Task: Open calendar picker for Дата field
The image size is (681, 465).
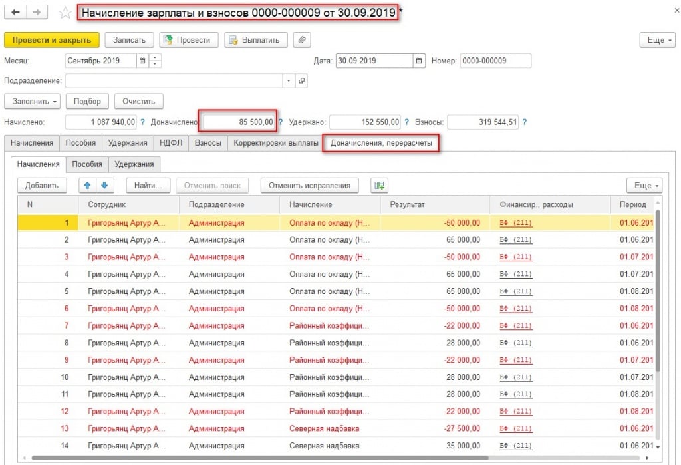Action: point(419,61)
